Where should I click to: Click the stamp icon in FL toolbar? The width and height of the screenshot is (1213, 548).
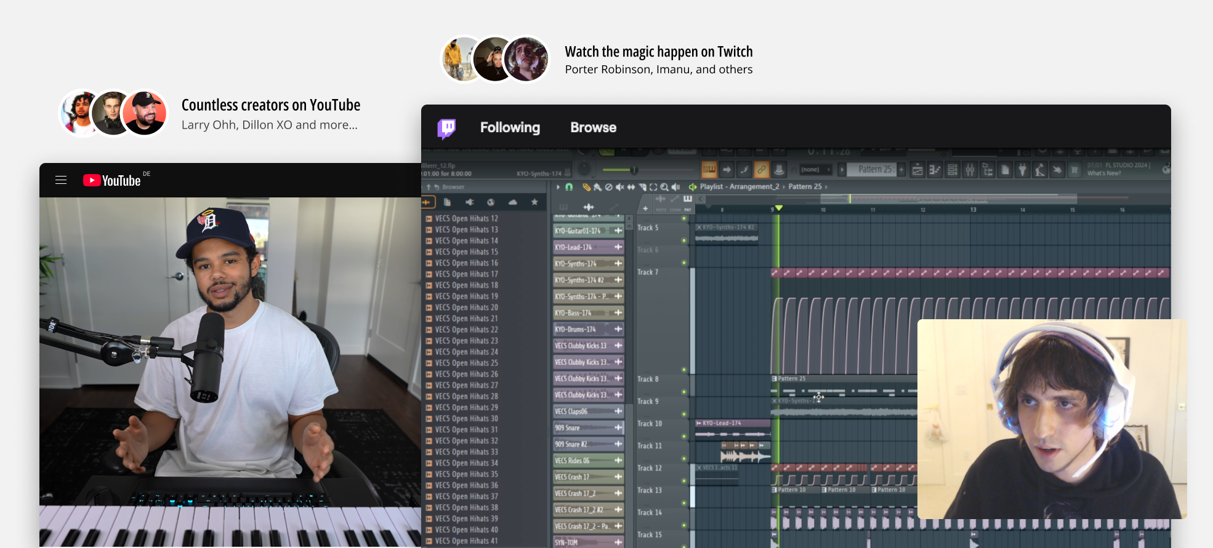click(x=779, y=170)
